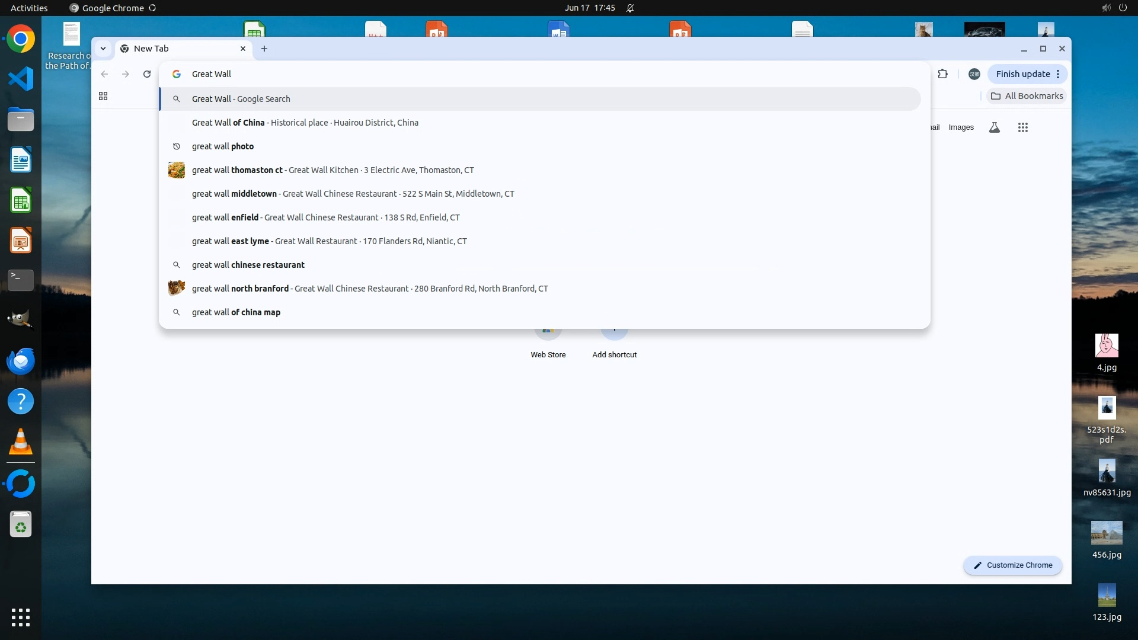
Task: Click the Customize Chrome button
Action: click(x=1012, y=565)
